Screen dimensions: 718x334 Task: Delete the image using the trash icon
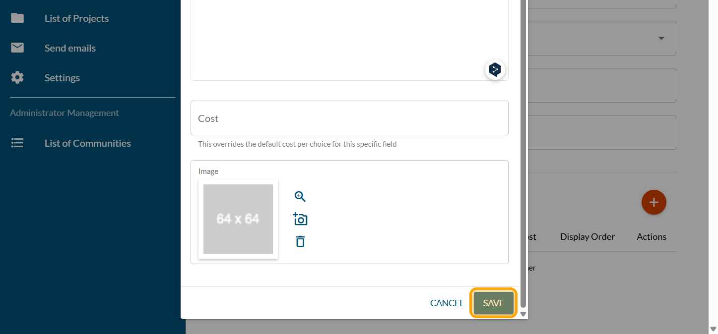300,241
